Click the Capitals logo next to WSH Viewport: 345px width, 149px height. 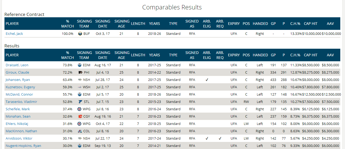(80, 87)
